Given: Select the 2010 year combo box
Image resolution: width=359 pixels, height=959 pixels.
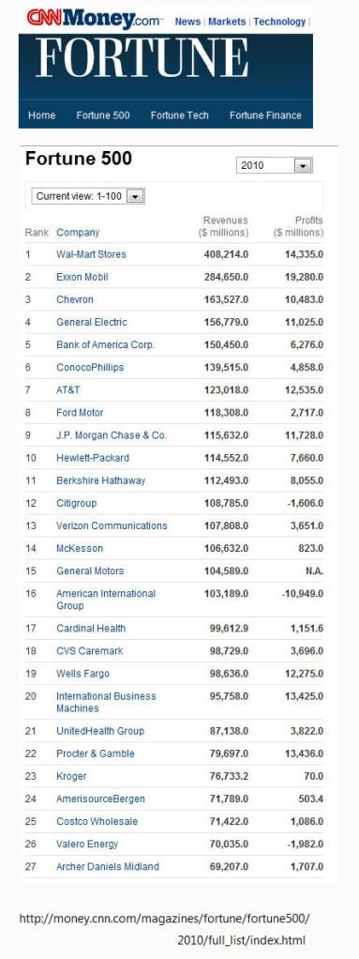Looking at the screenshot, I should pos(274,165).
